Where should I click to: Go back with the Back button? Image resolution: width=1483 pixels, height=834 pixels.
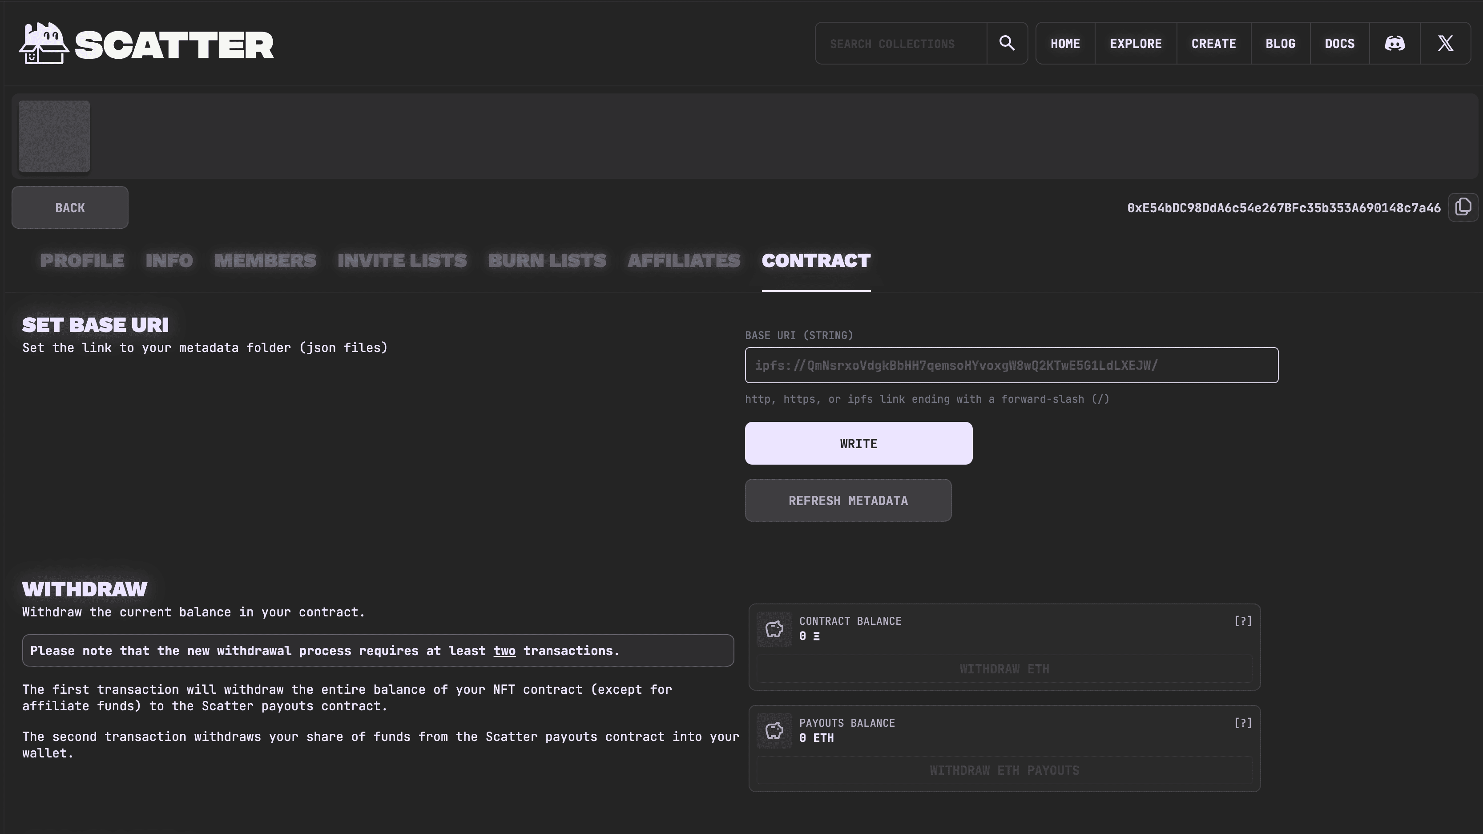point(70,208)
